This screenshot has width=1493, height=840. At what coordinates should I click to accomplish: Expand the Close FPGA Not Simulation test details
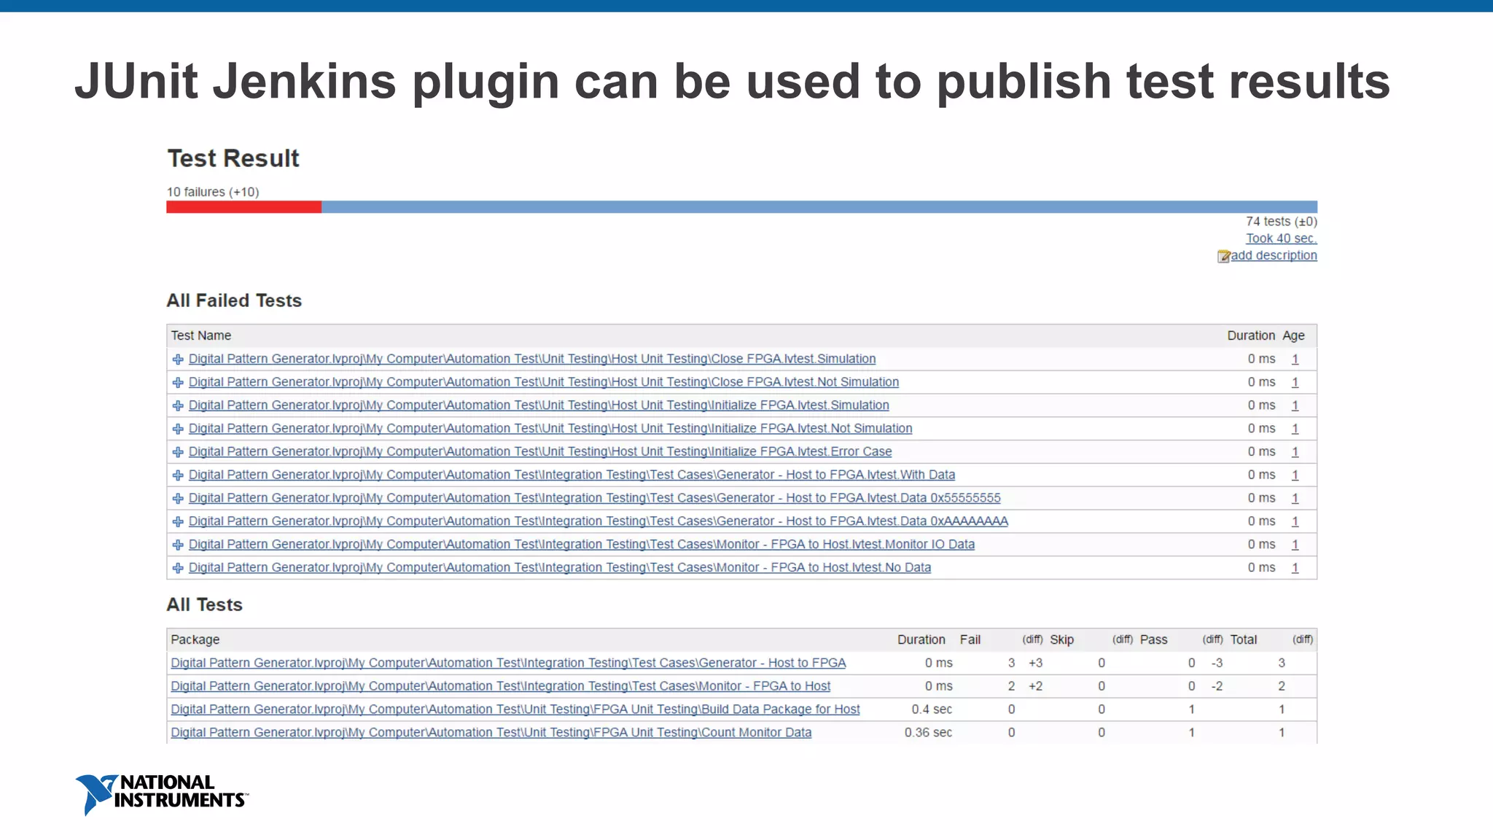pyautogui.click(x=178, y=383)
